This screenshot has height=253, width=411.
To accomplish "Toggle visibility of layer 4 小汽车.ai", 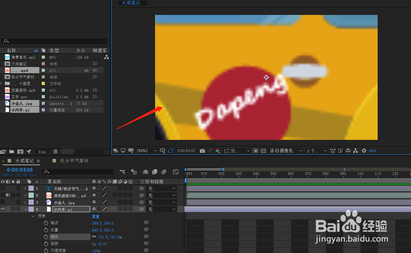I will [3, 209].
